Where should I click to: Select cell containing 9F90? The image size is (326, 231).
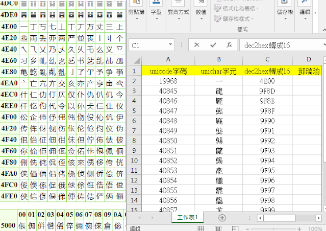tap(267, 121)
